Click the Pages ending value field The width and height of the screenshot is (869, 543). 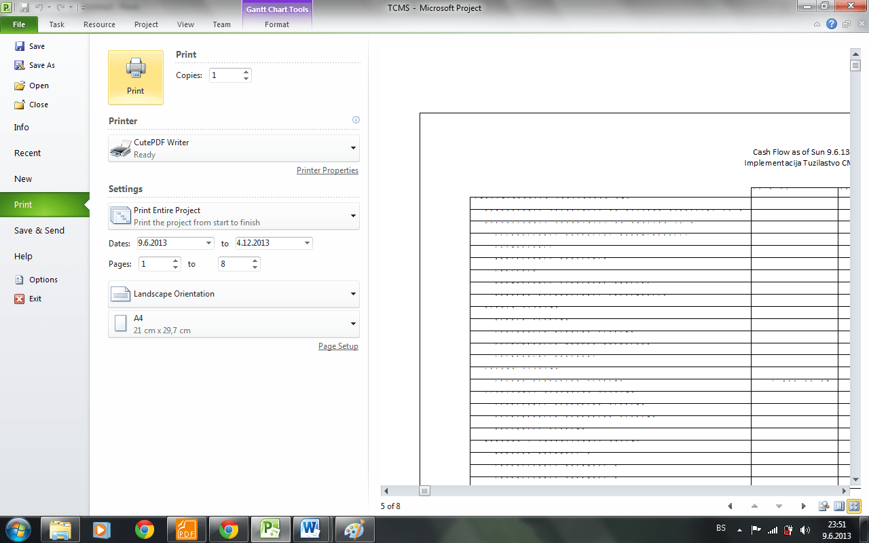234,264
